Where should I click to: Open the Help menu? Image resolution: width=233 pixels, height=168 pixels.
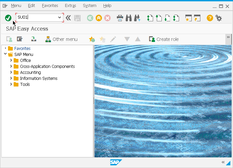(107, 6)
